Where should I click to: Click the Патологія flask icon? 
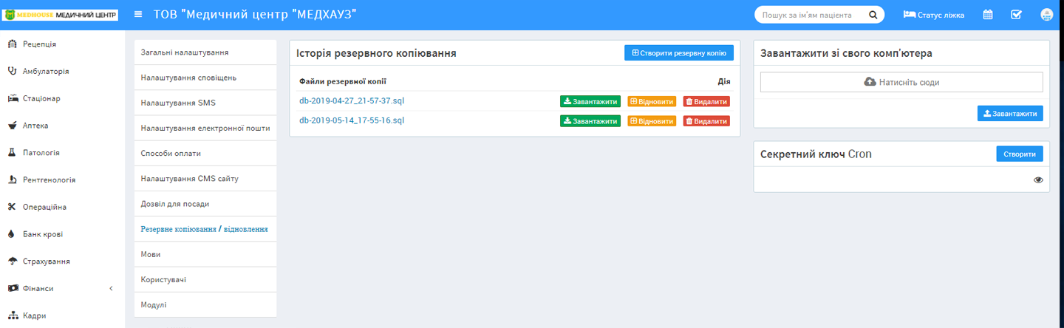point(12,152)
